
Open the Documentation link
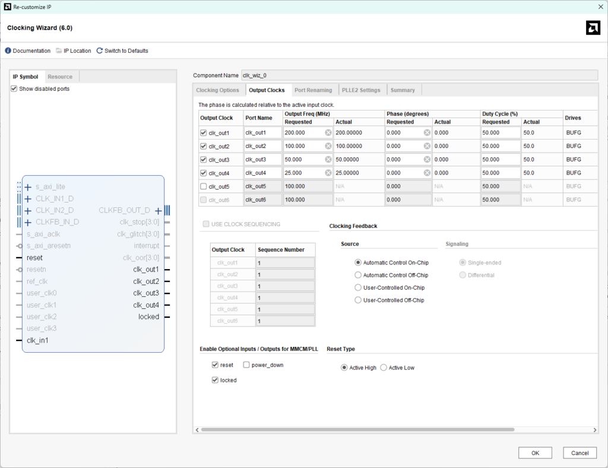31,51
